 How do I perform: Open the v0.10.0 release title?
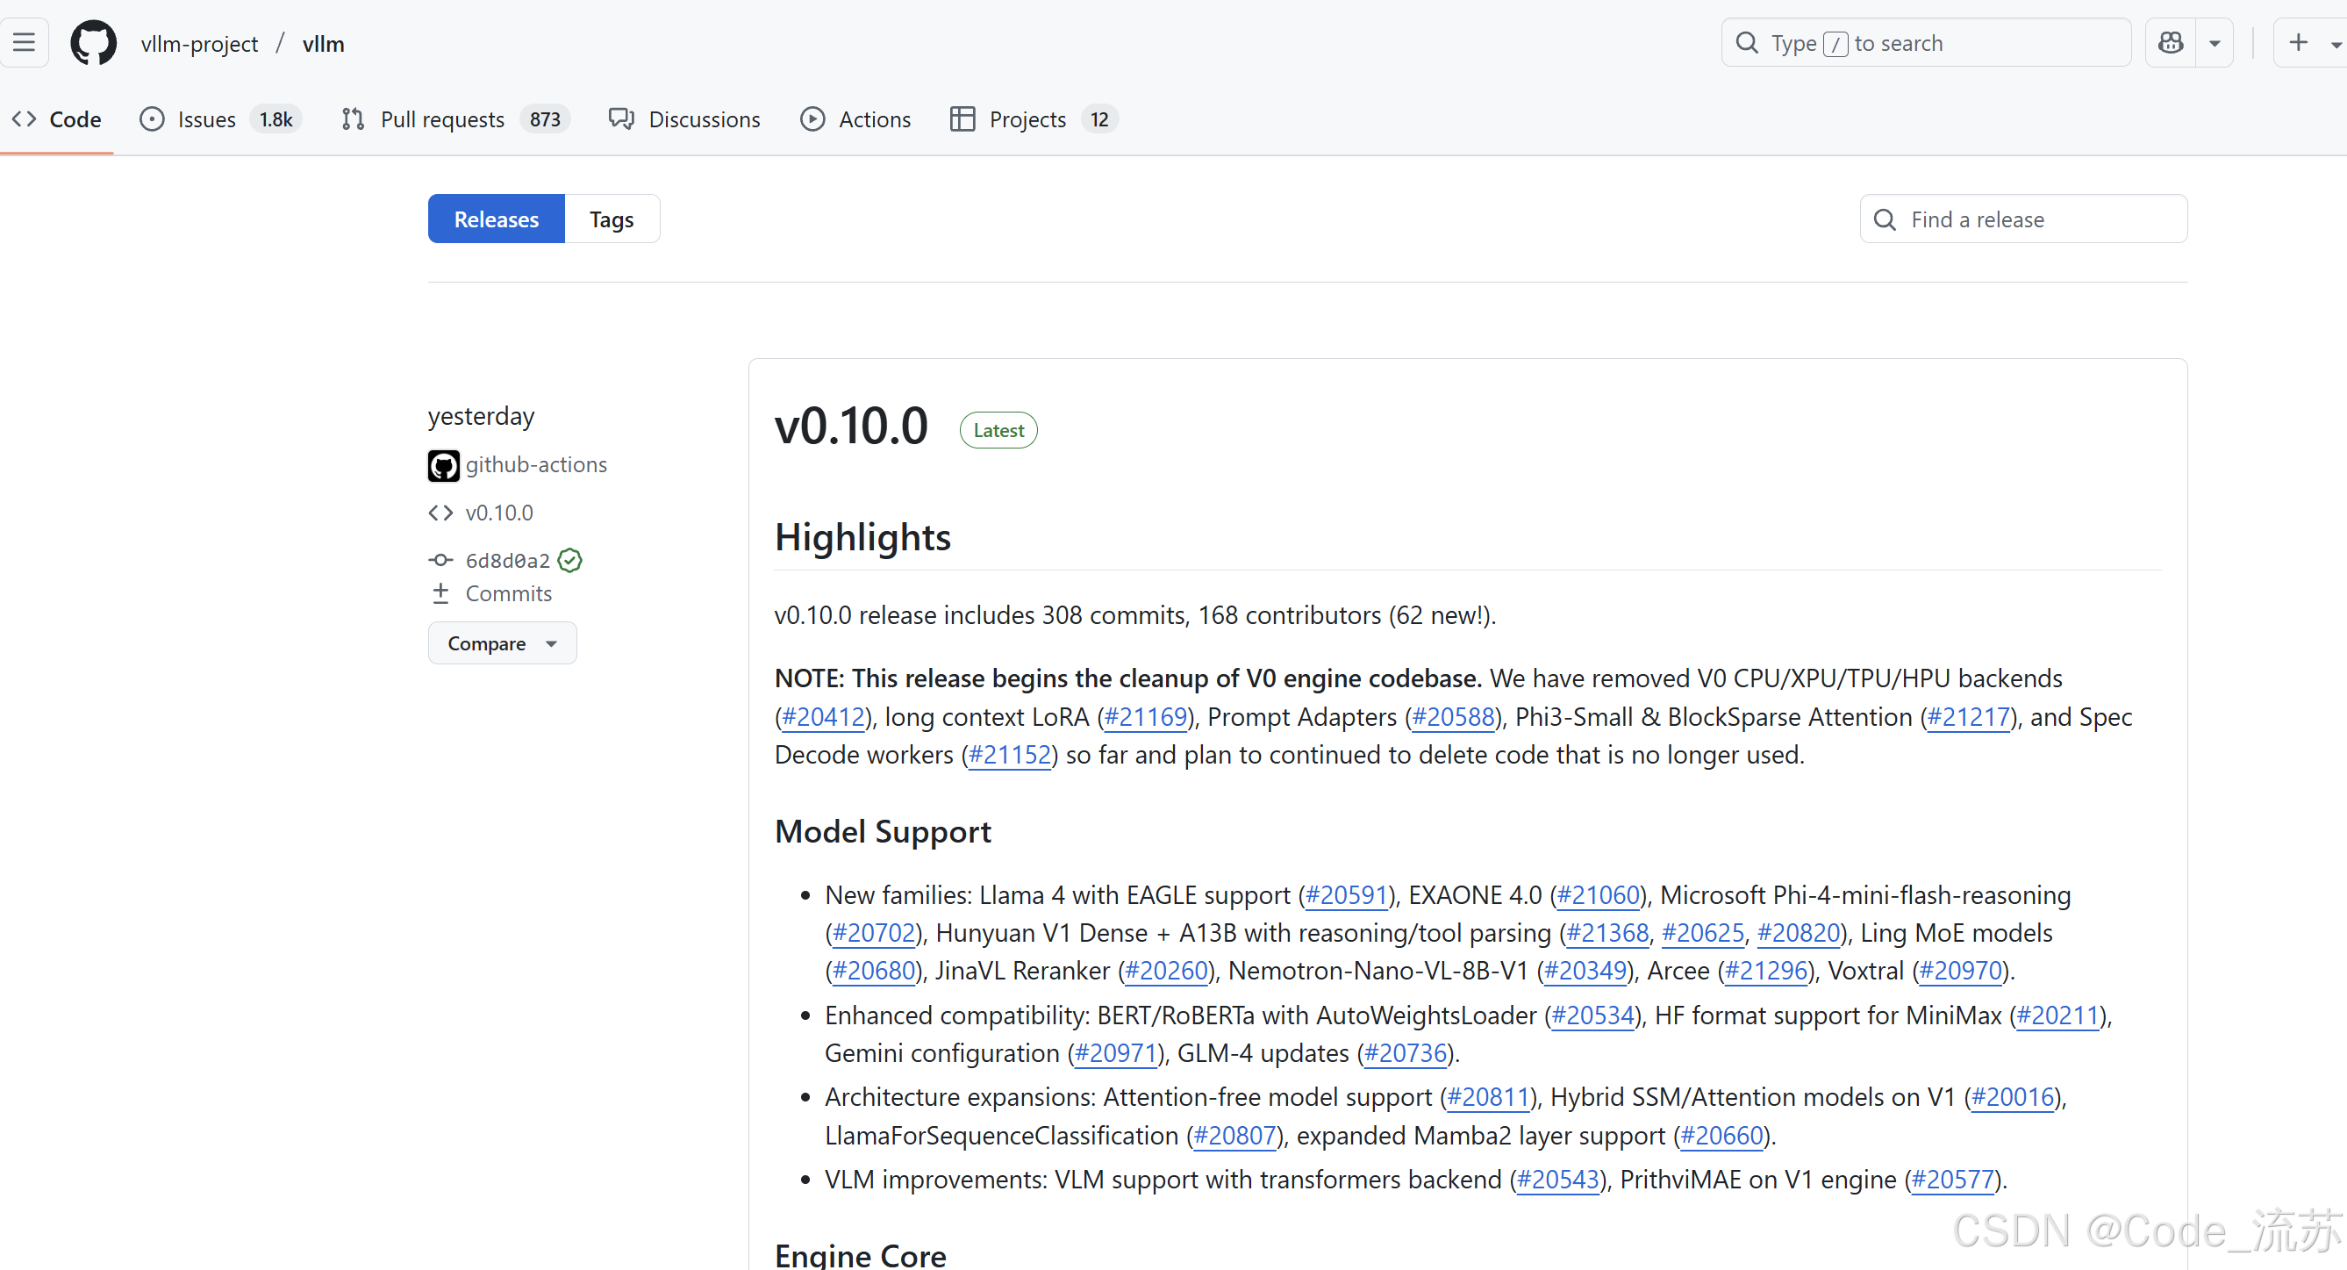click(851, 426)
